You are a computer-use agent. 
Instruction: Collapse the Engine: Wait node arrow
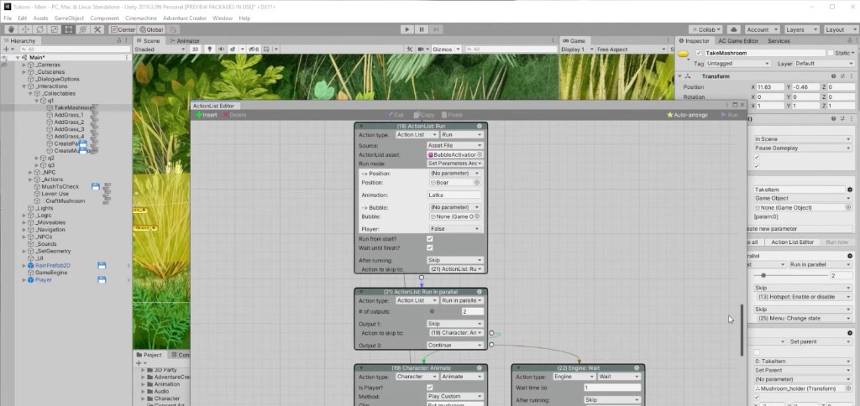coord(518,367)
